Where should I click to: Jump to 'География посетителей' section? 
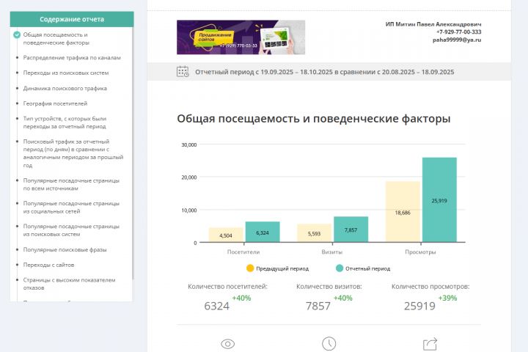[55, 103]
